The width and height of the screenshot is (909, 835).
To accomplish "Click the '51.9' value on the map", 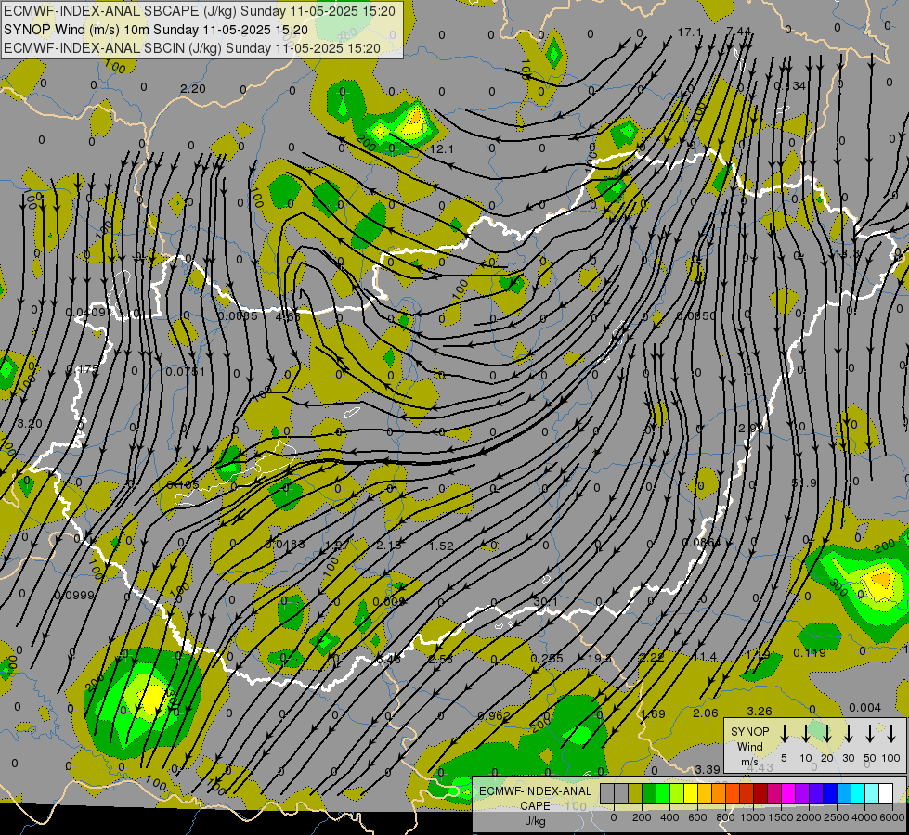I will coord(804,482).
